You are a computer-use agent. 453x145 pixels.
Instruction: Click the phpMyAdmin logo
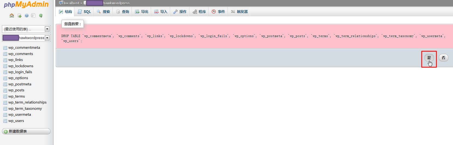[26, 5]
